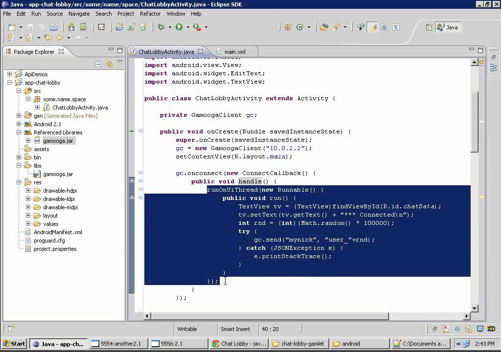Viewport: 501px width, 352px height.
Task: Click the checkmark Lint toolbar icon
Action: coord(101,27)
